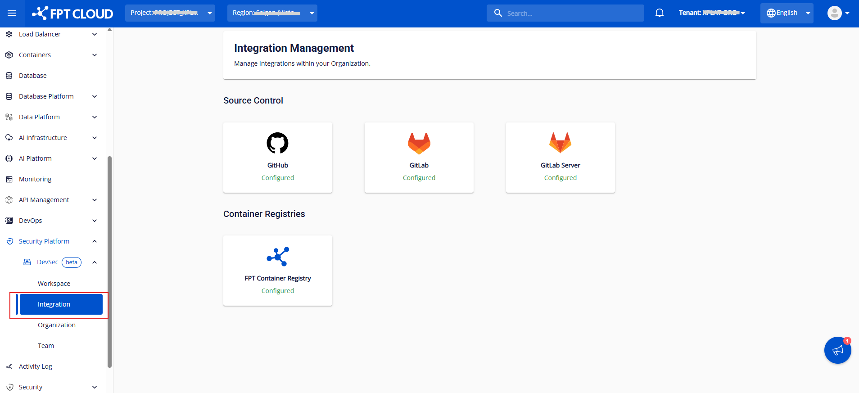The image size is (859, 393).
Task: Open the Project selector dropdown
Action: pyautogui.click(x=170, y=13)
